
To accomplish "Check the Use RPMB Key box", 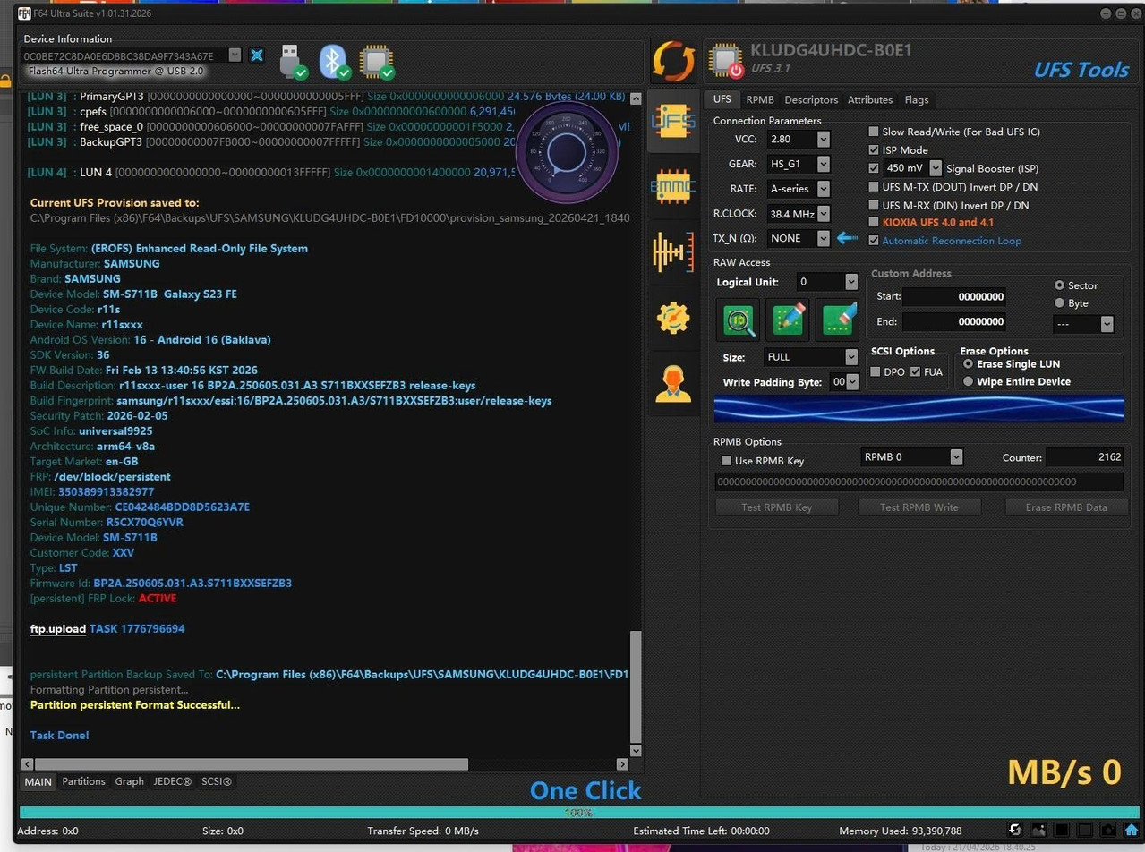I will click(726, 461).
